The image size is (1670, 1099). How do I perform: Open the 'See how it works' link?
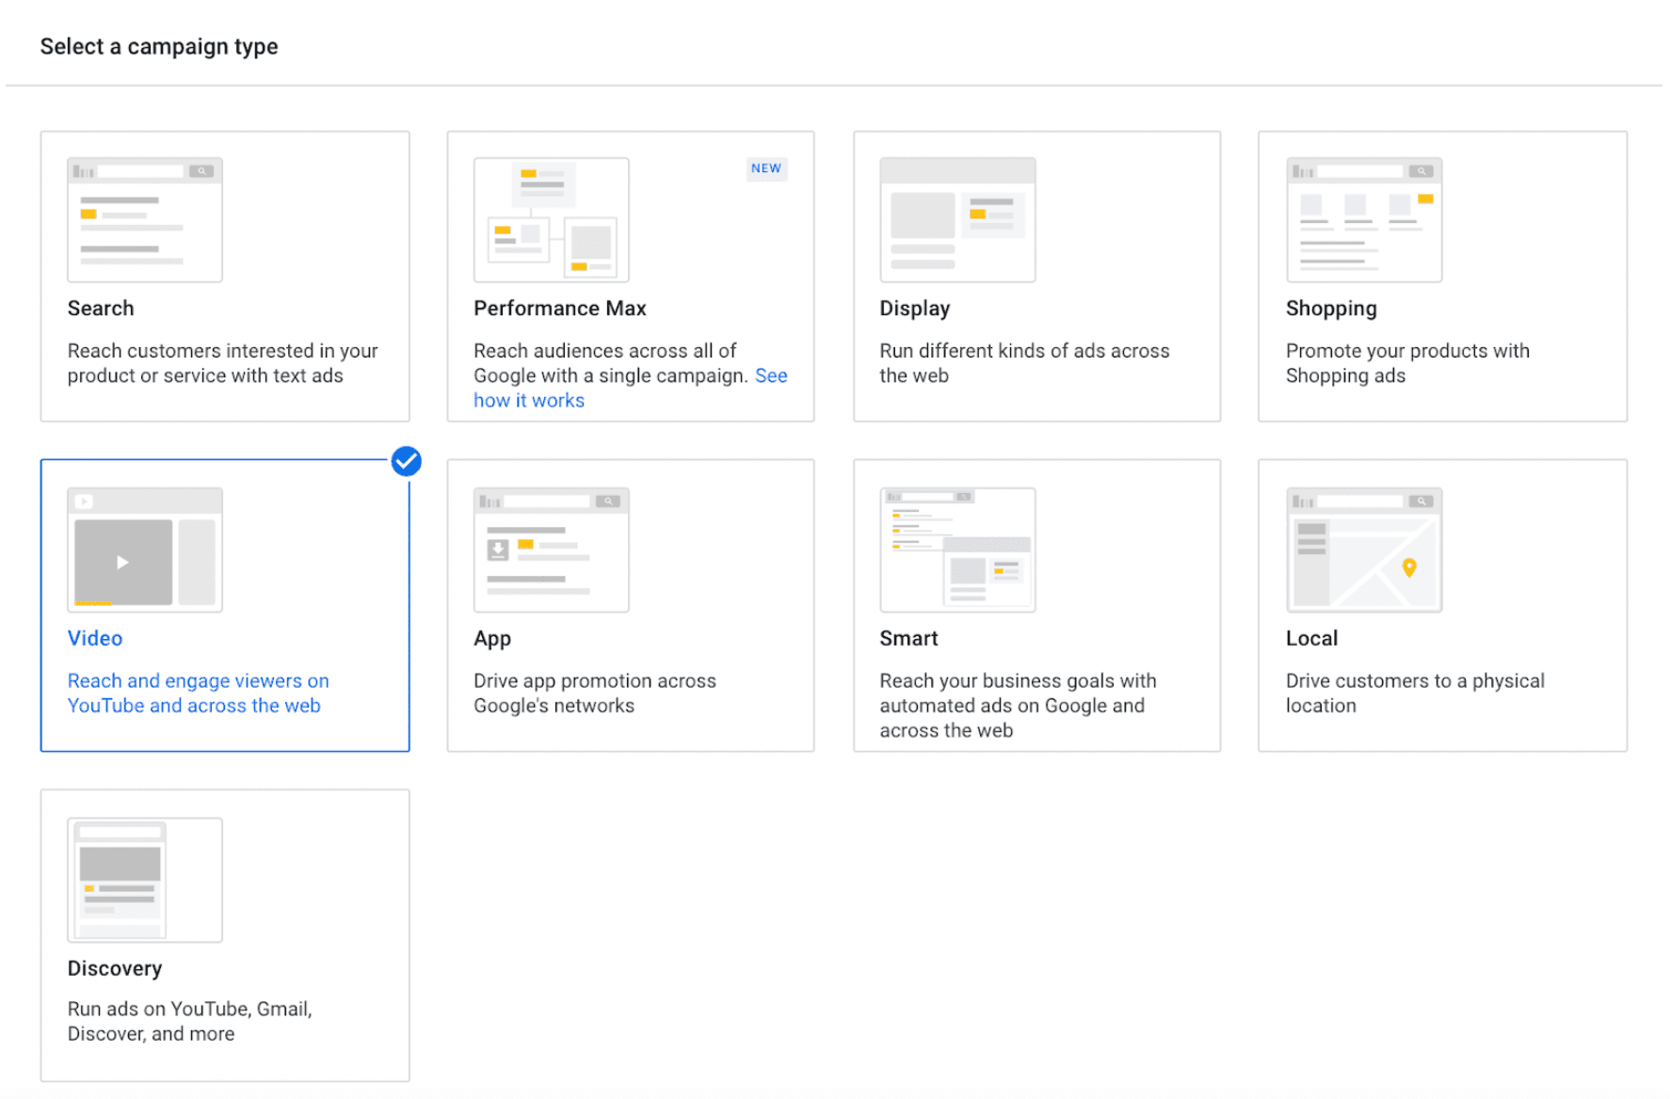[631, 388]
